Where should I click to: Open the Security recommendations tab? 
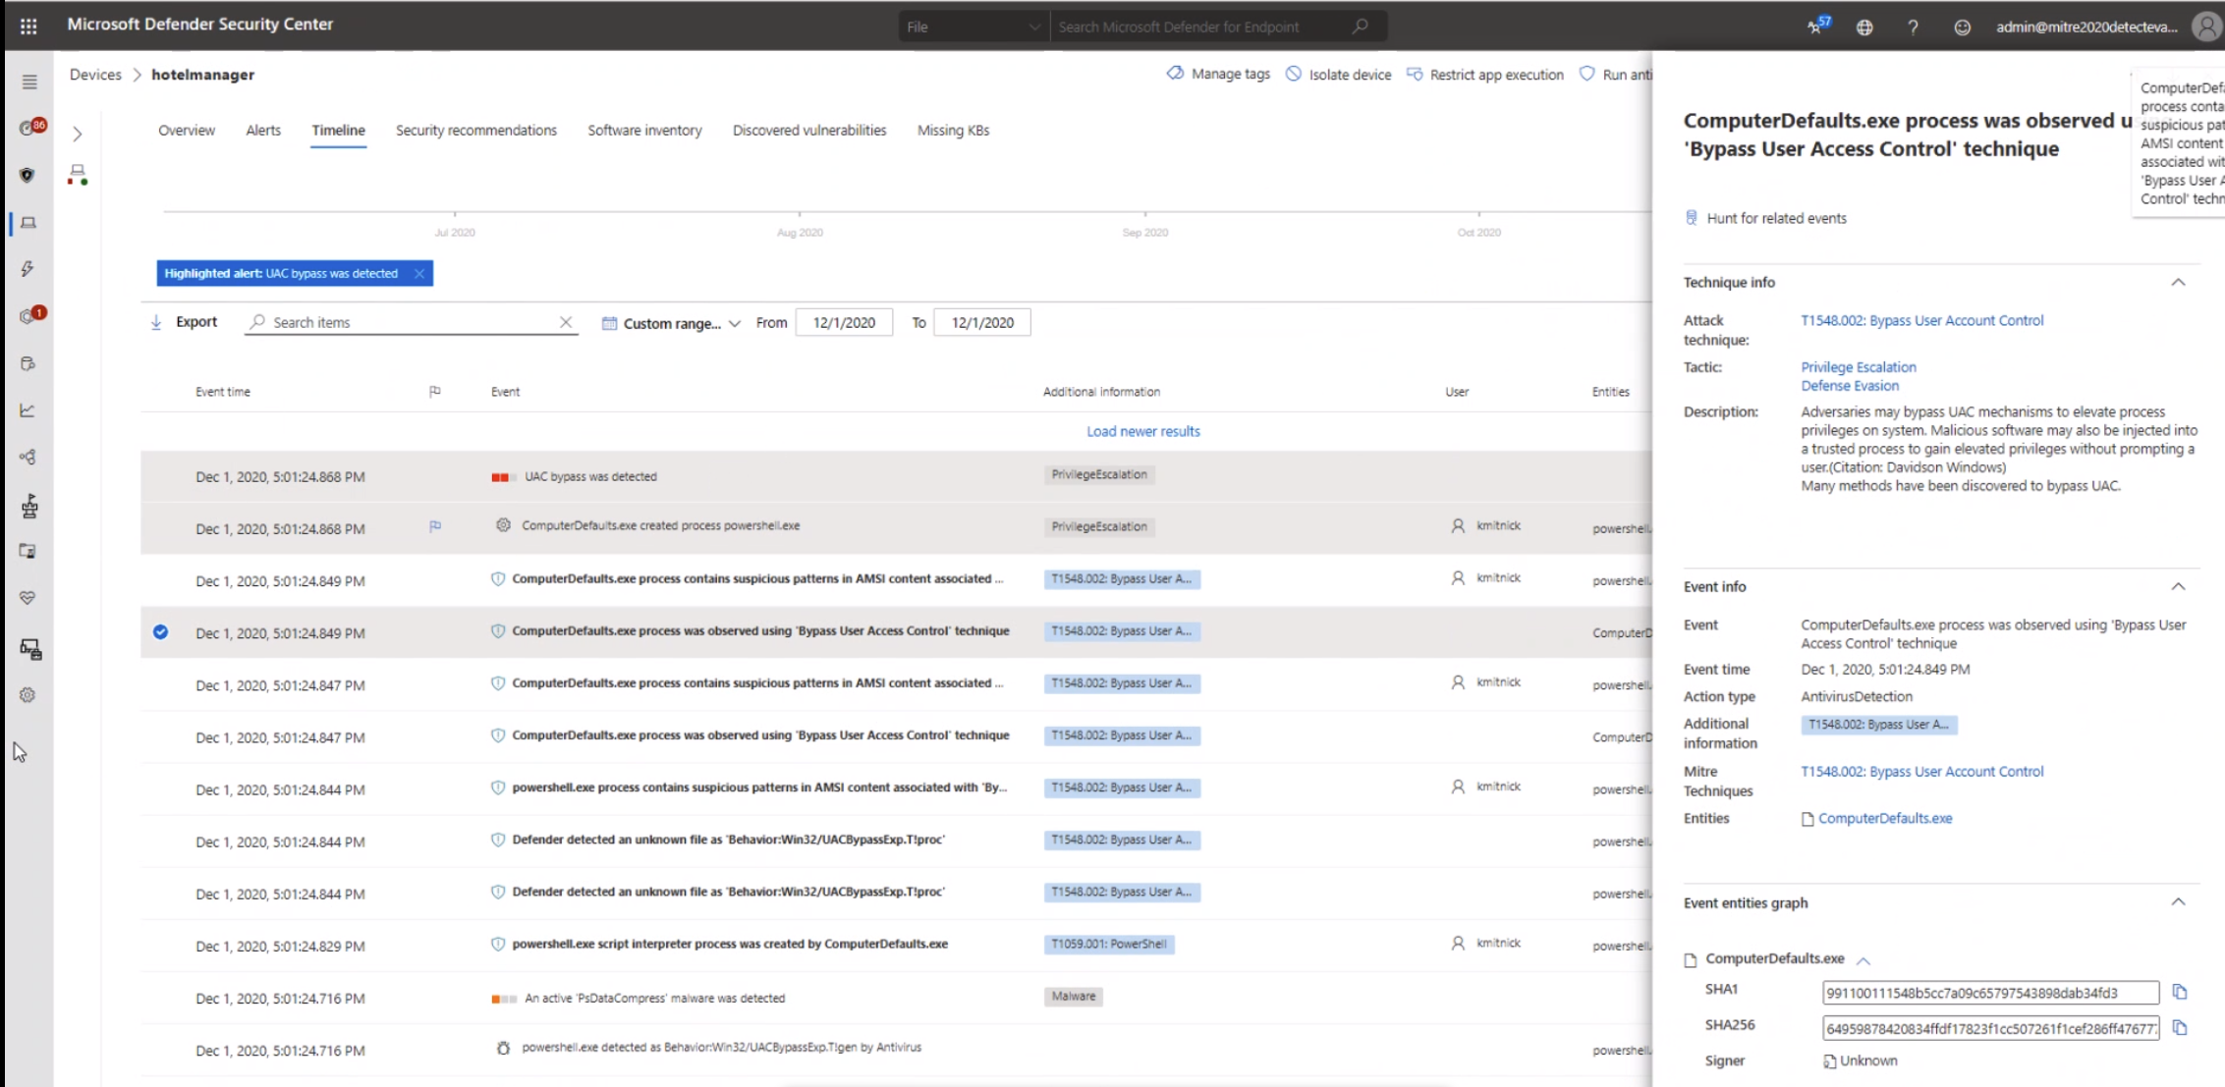point(476,130)
